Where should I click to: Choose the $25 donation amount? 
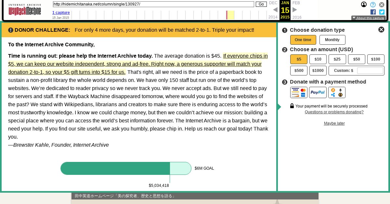coord(337,59)
